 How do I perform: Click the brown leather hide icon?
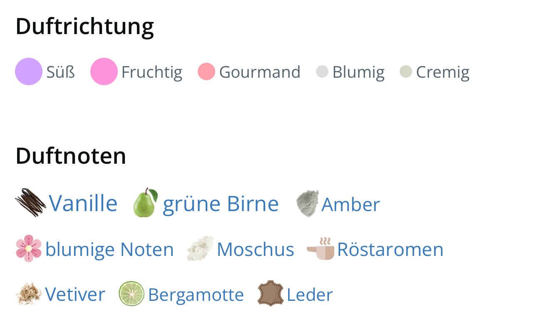coord(271,294)
